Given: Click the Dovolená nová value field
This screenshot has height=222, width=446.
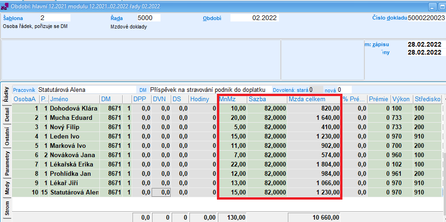Looking at the screenshot, I should (x=345, y=90).
